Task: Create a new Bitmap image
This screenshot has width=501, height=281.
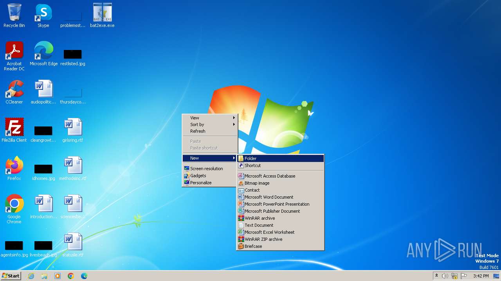Action: 280,183
